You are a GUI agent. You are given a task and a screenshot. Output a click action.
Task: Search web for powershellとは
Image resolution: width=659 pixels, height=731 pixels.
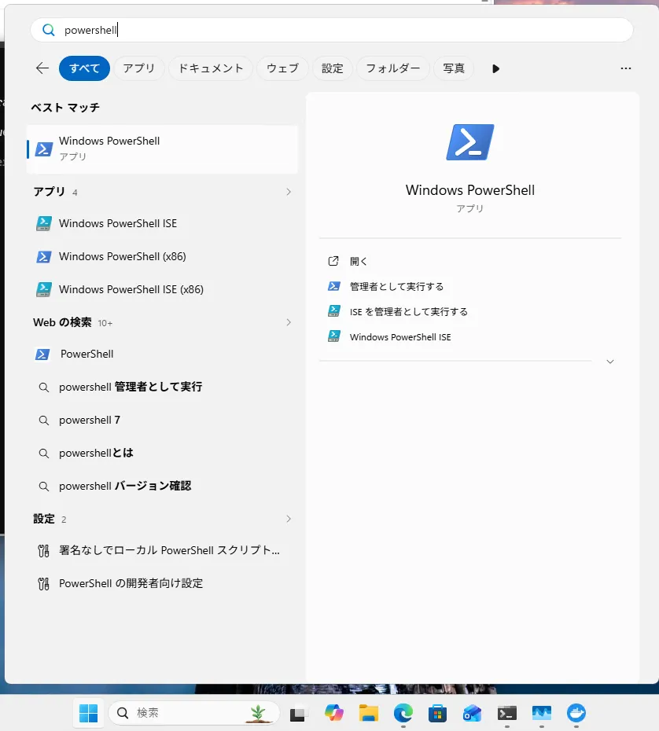click(162, 454)
